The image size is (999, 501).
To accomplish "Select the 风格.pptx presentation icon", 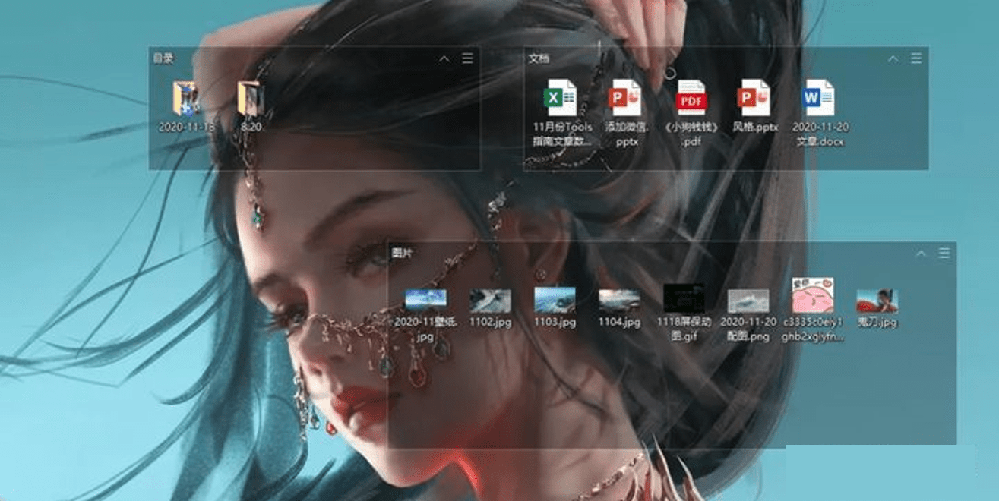I will coord(754,98).
